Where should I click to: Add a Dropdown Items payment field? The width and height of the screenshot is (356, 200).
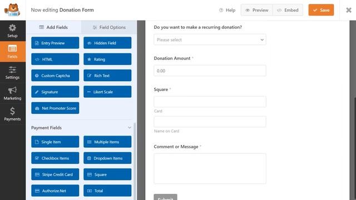107,158
